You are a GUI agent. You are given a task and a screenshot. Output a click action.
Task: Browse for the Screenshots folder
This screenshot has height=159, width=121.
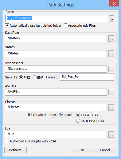coord(111,69)
